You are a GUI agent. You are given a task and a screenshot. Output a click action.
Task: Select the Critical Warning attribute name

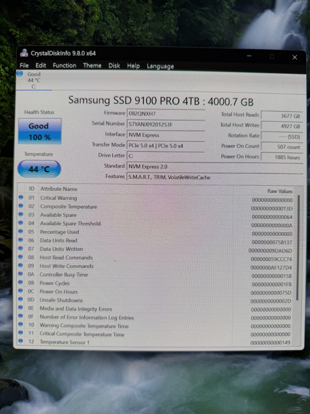59,198
